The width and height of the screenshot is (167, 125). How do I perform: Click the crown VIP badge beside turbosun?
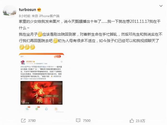(39, 10)
